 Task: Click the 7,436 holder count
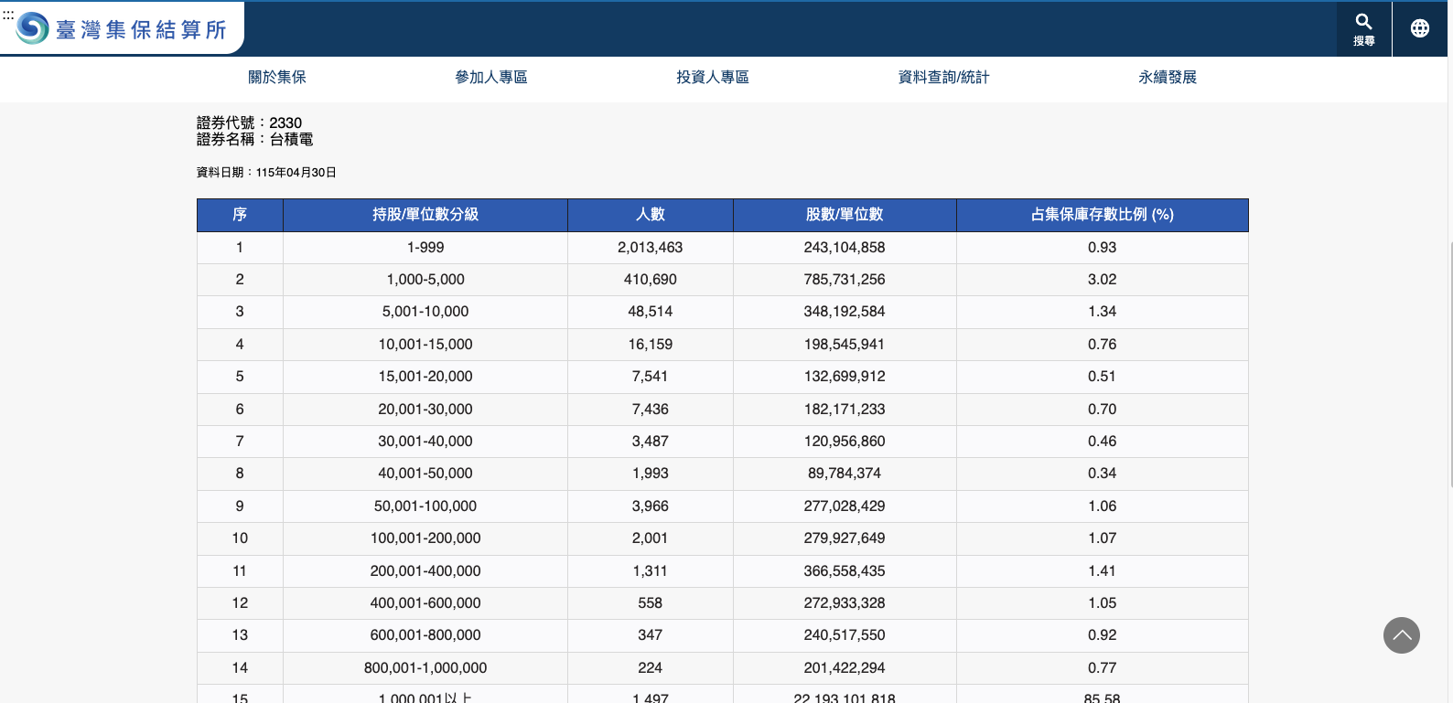pyautogui.click(x=651, y=410)
